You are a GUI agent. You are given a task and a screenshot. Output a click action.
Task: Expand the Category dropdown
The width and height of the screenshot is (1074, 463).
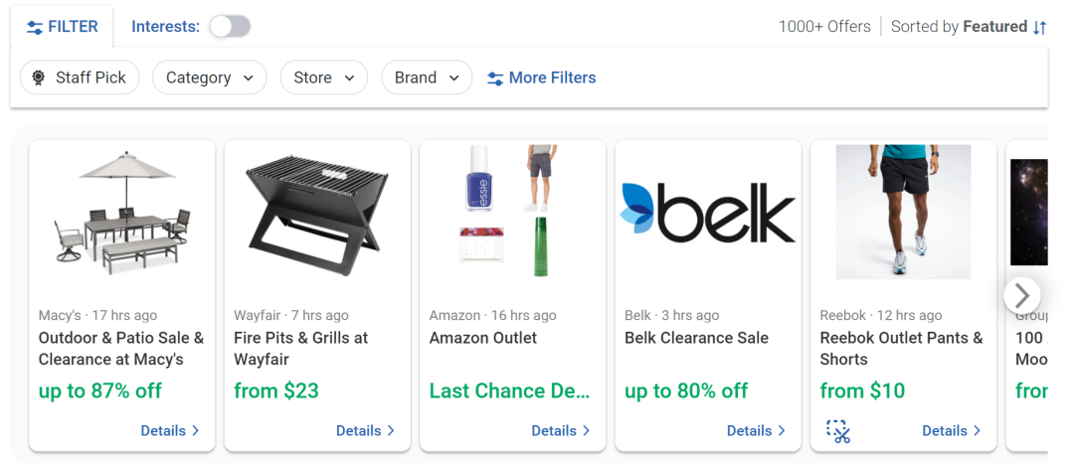(209, 77)
